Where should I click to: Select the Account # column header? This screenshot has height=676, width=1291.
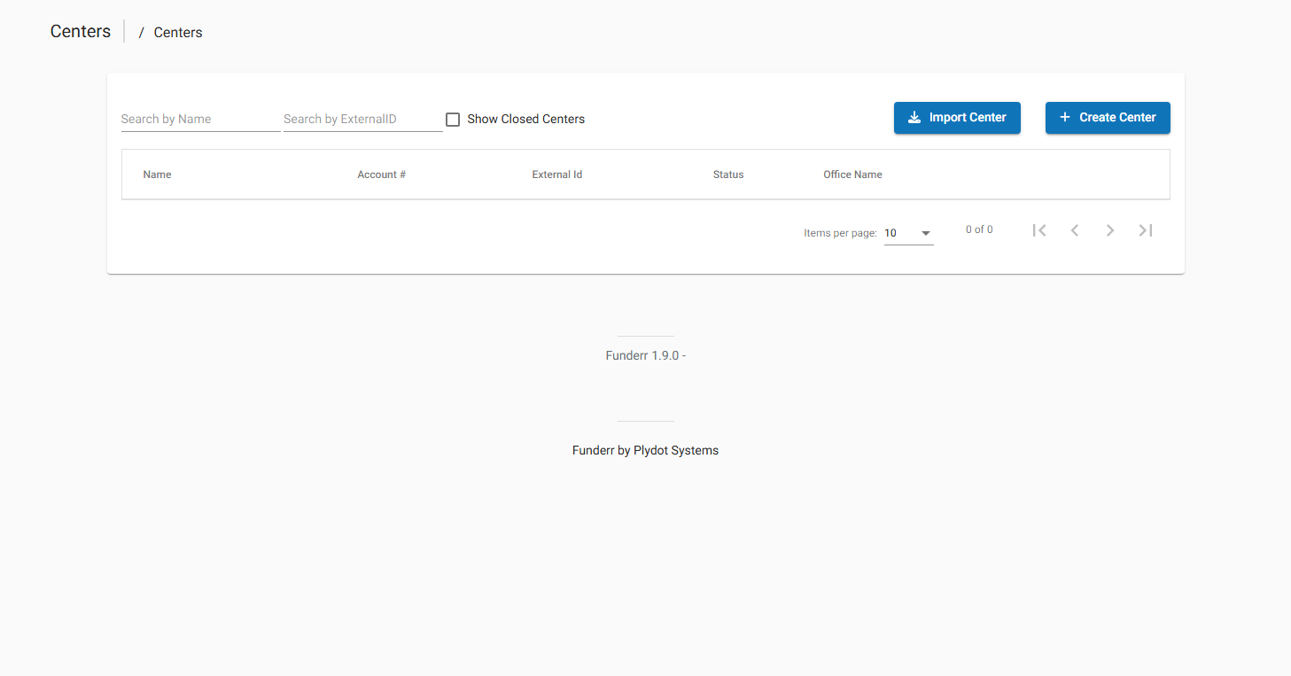point(381,175)
